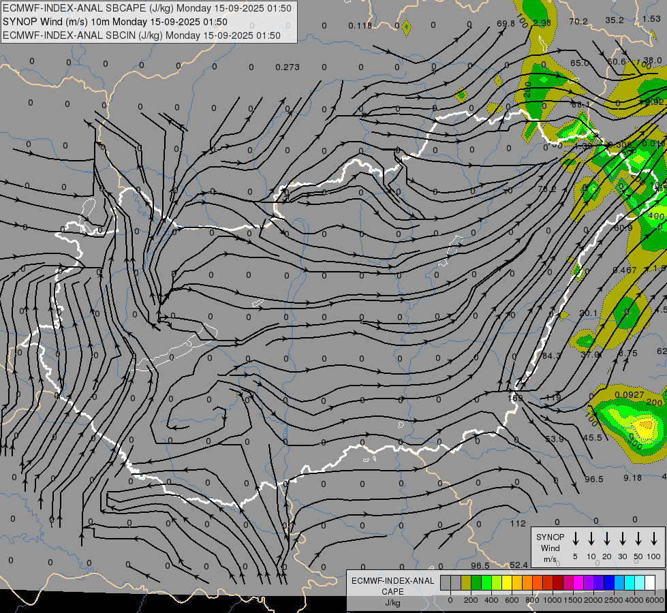Click the '35.2' value on the map
The height and width of the screenshot is (613, 667).
[x=615, y=20]
